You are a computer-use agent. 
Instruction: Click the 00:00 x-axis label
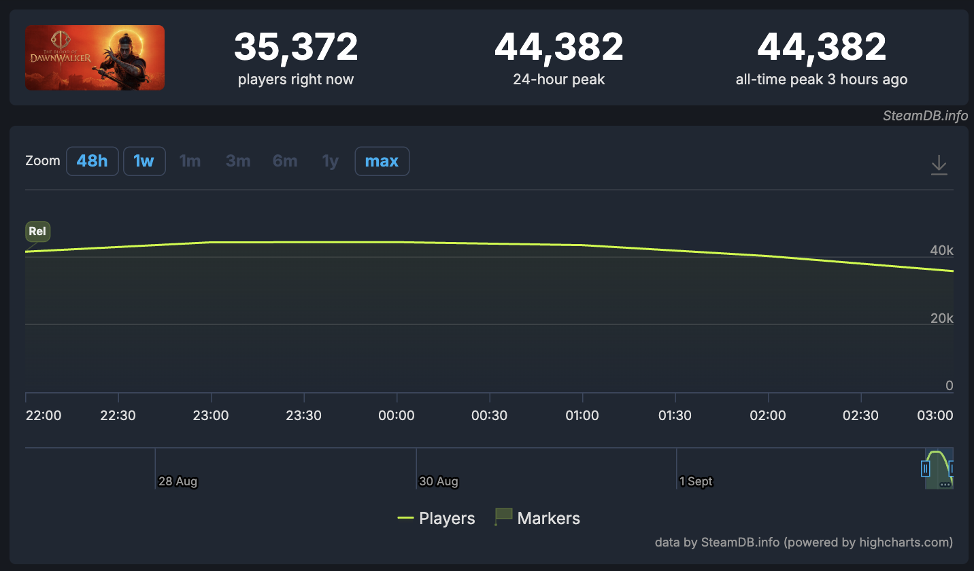(x=397, y=415)
